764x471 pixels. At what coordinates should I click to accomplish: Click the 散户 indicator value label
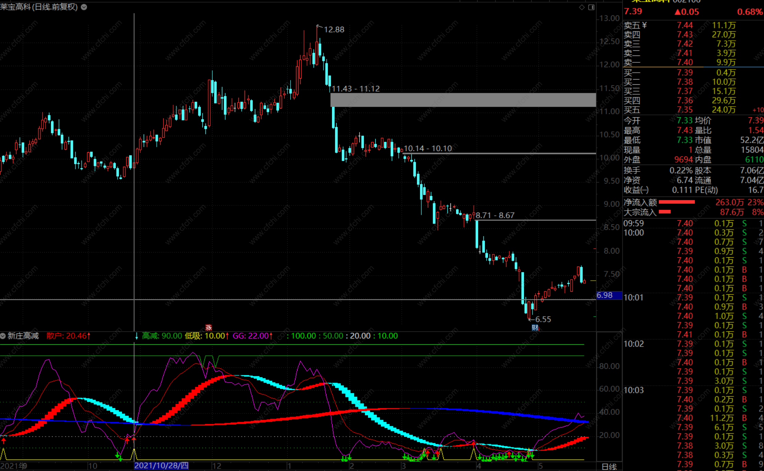tap(68, 336)
